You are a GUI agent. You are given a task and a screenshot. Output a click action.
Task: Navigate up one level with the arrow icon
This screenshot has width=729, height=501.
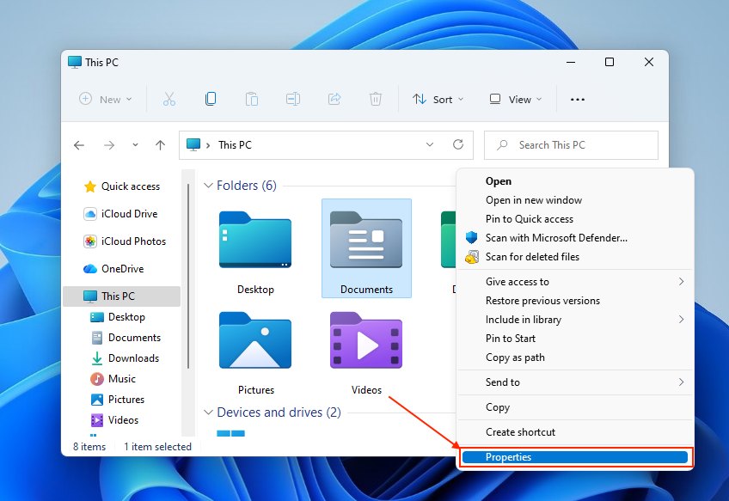point(160,145)
